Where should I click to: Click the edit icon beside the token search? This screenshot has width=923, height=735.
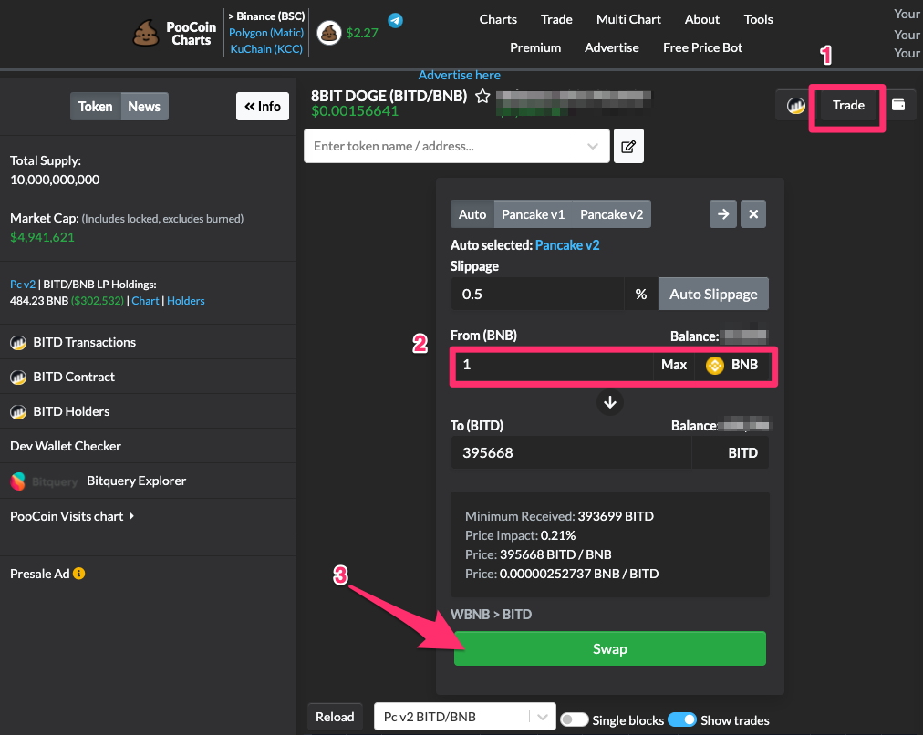click(628, 146)
